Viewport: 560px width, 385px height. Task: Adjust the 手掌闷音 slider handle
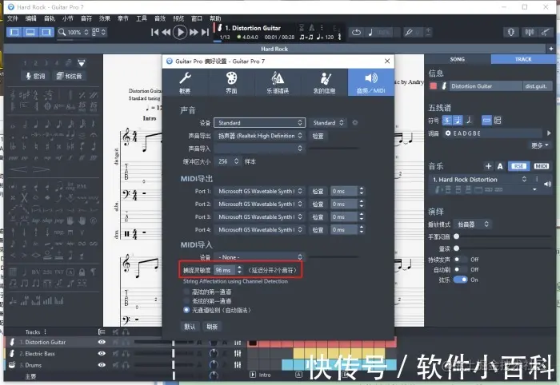pos(457,236)
